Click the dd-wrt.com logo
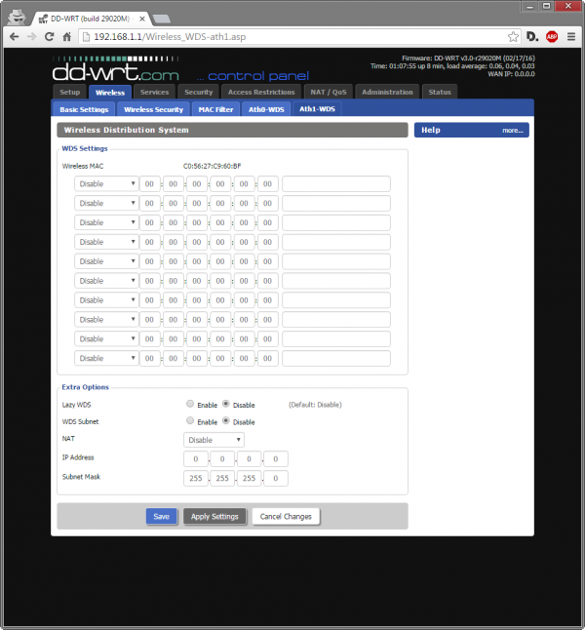Viewport: 585px width, 630px height. [114, 70]
